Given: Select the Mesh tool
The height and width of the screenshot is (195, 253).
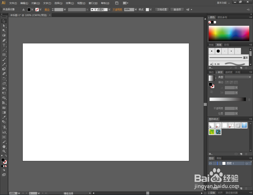Looking at the screenshot, I should 4,108.
